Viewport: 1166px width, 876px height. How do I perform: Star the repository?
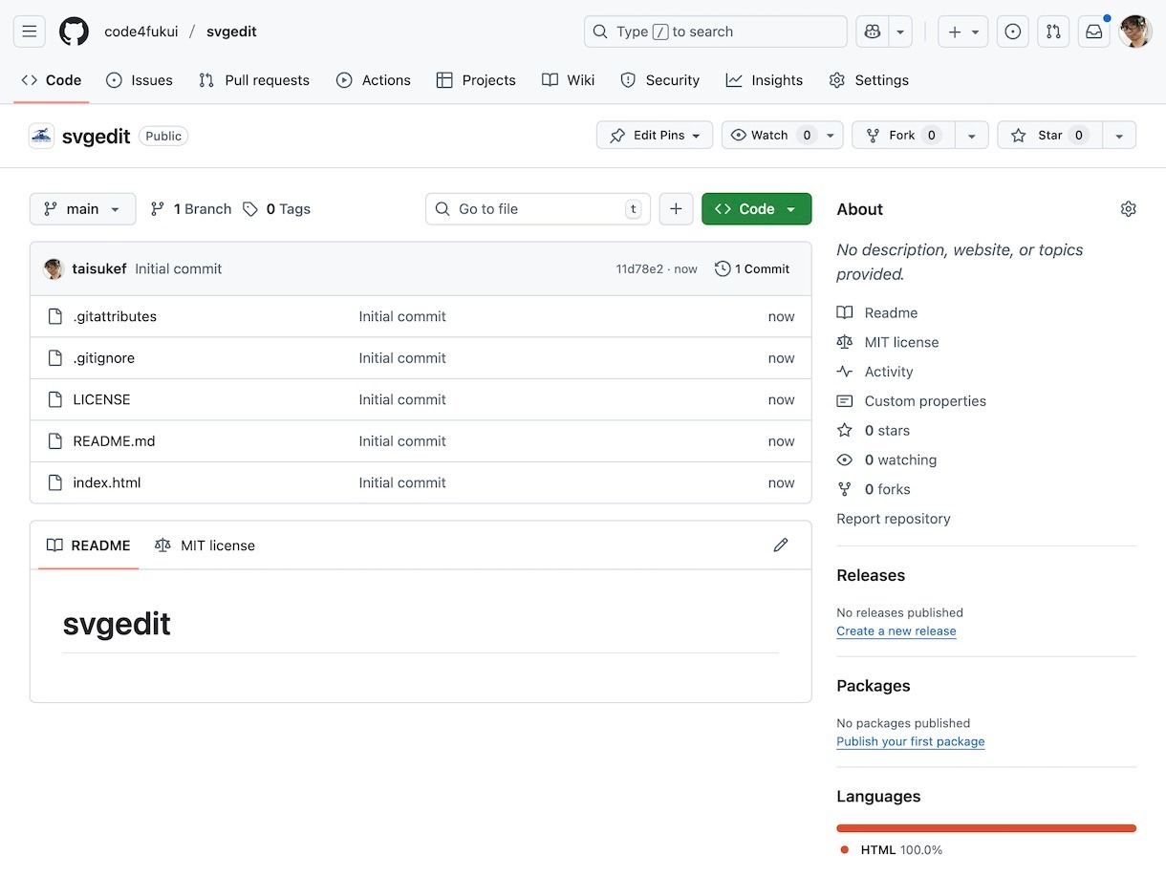coord(1049,136)
